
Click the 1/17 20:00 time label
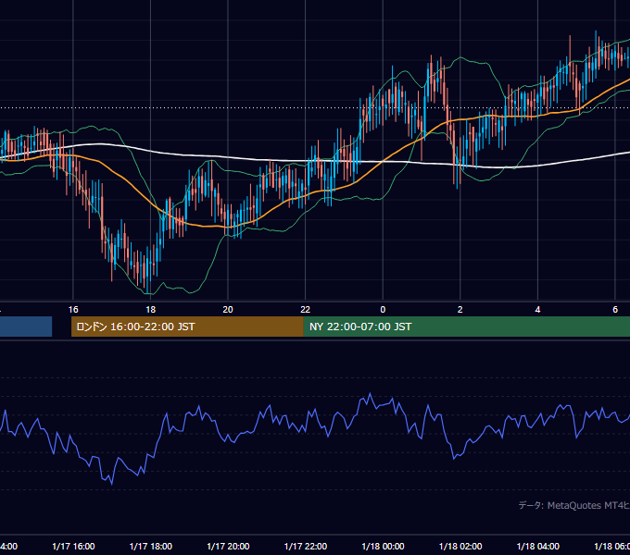[228, 546]
